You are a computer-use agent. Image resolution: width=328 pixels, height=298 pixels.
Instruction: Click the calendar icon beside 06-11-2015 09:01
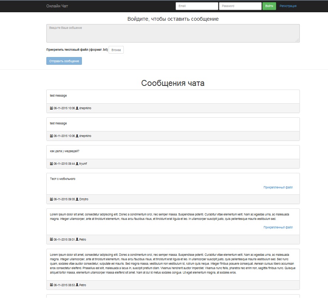pos(51,239)
